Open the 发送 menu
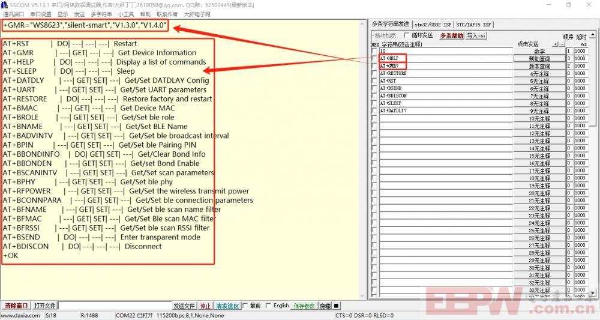This screenshot has height=320, width=600. [79, 14]
